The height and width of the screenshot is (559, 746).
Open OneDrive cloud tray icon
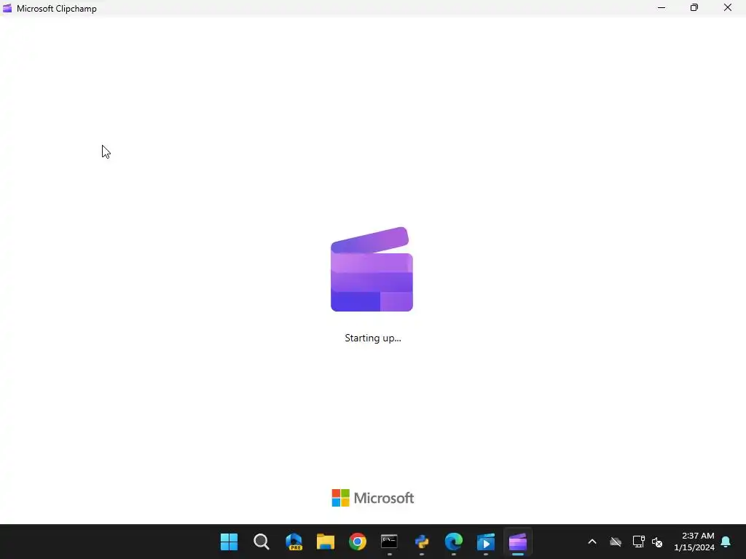pos(616,542)
